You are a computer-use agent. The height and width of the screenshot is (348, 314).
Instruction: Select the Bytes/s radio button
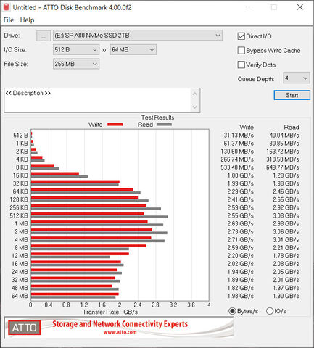point(232,311)
